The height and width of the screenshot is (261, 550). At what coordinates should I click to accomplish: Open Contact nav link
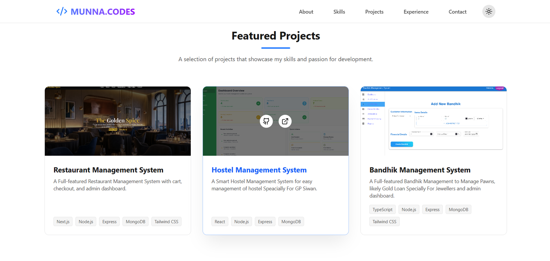457,12
